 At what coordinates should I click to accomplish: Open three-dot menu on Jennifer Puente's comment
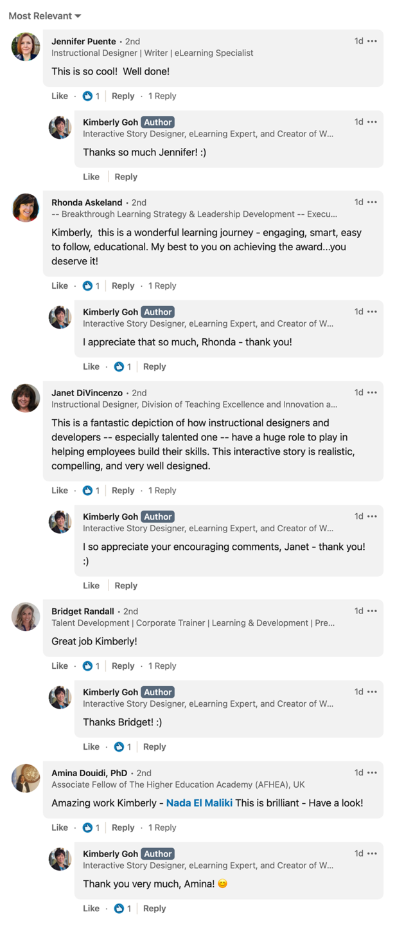372,41
